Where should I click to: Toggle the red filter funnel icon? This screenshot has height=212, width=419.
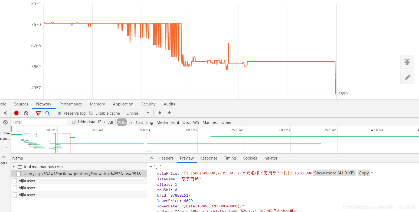38,113
